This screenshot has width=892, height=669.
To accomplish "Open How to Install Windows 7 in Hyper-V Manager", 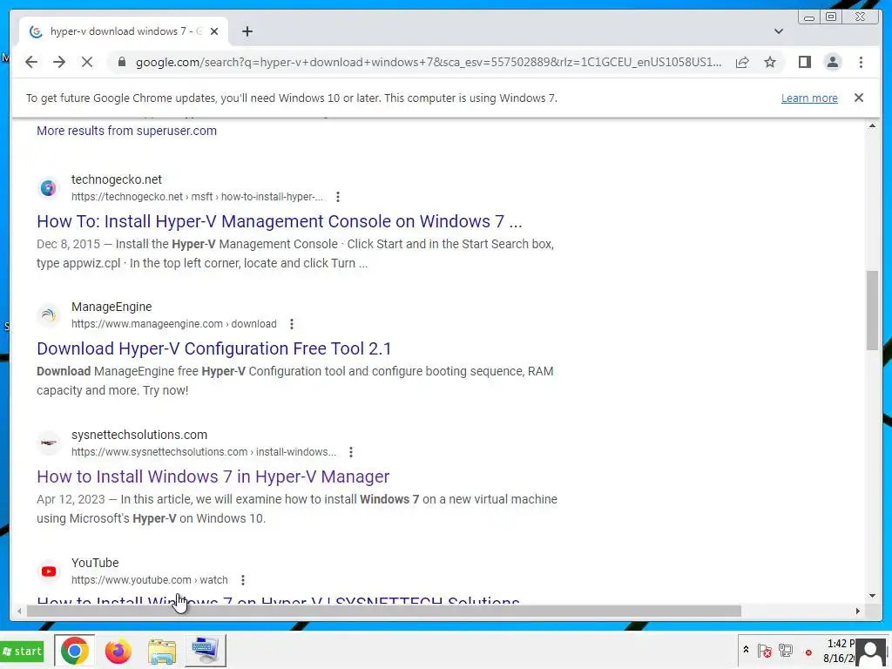I will click(x=213, y=476).
